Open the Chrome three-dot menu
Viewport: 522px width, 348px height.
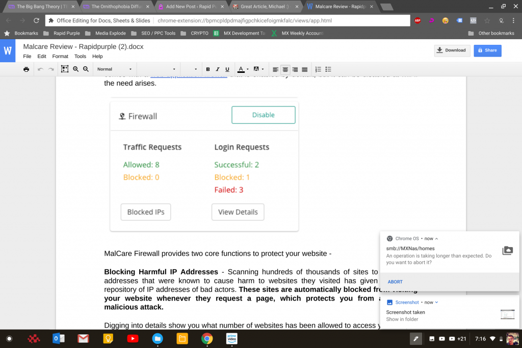[x=514, y=20]
